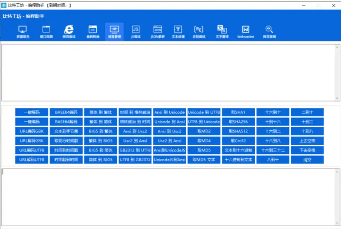Select the JSON解析 parser icon

pos(158,31)
